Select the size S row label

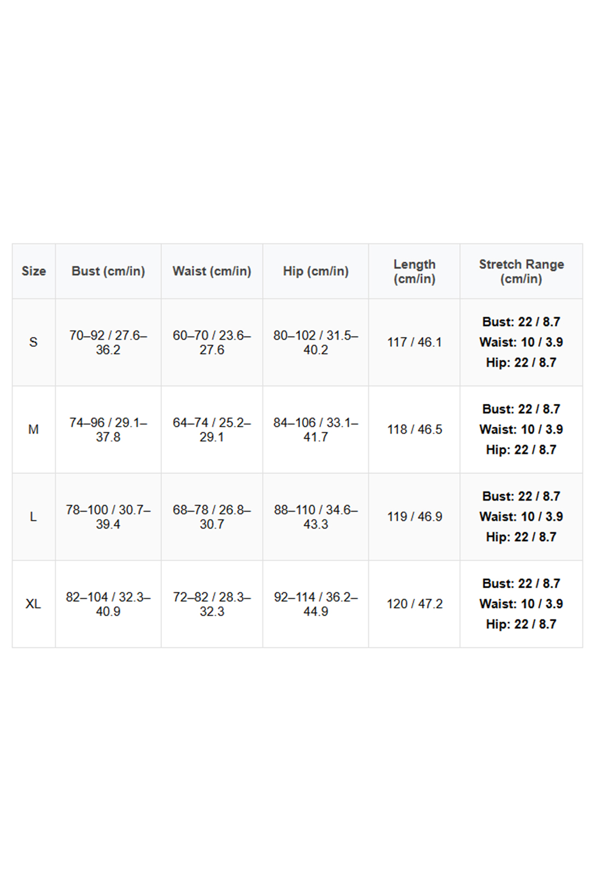(x=33, y=343)
